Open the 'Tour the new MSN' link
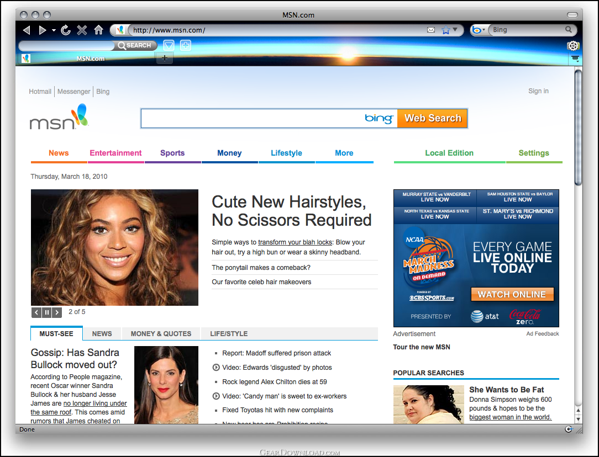Image resolution: width=599 pixels, height=457 pixels. [x=422, y=347]
